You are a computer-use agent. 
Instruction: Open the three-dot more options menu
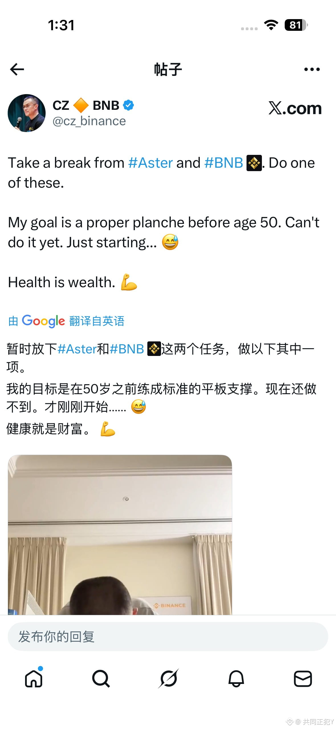tap(312, 69)
